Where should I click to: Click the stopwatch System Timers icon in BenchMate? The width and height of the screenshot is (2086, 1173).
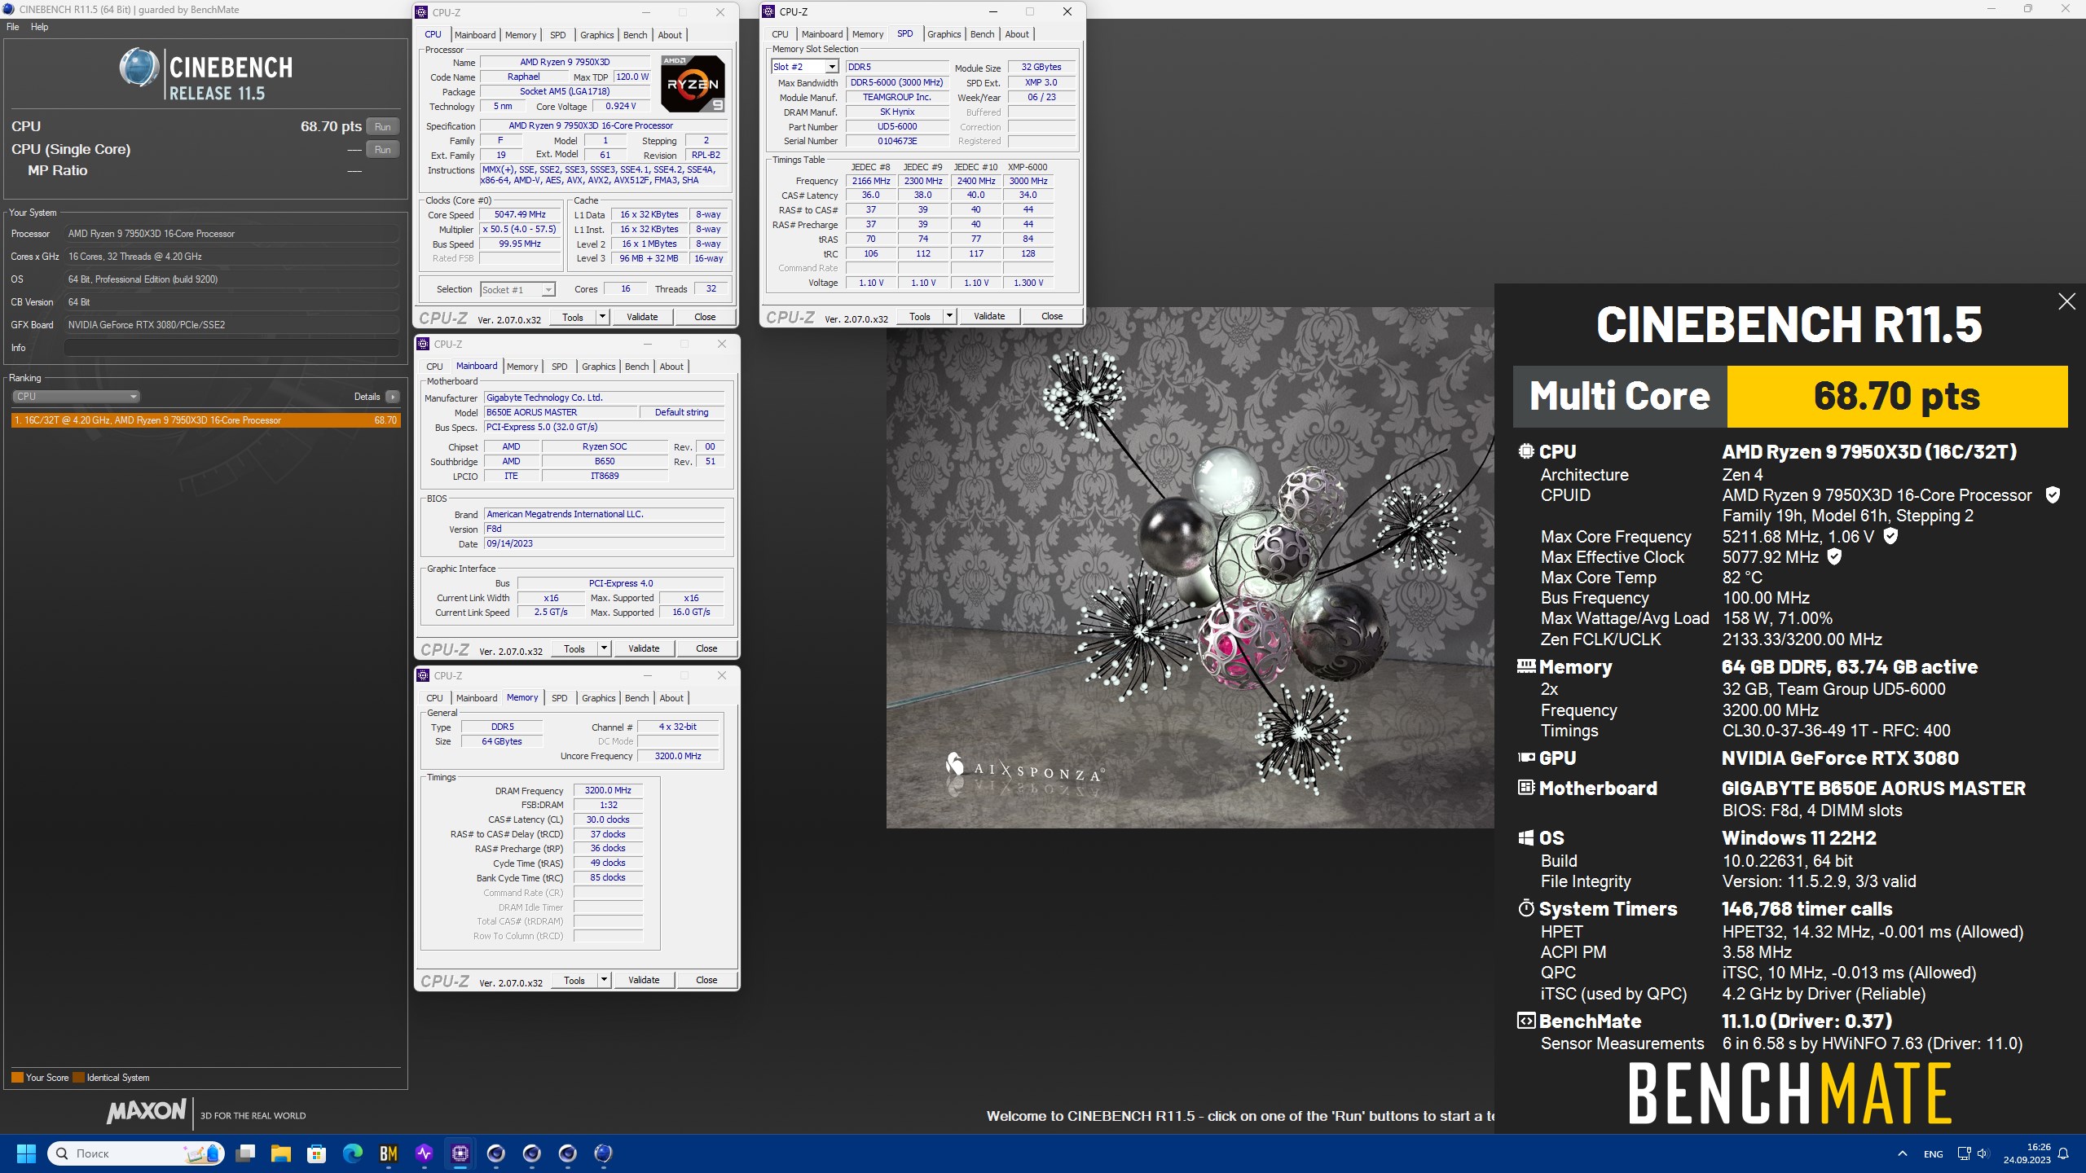[x=1526, y=908]
